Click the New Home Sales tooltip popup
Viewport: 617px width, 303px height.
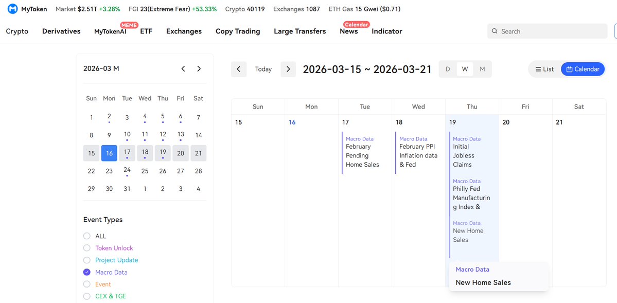(499, 276)
